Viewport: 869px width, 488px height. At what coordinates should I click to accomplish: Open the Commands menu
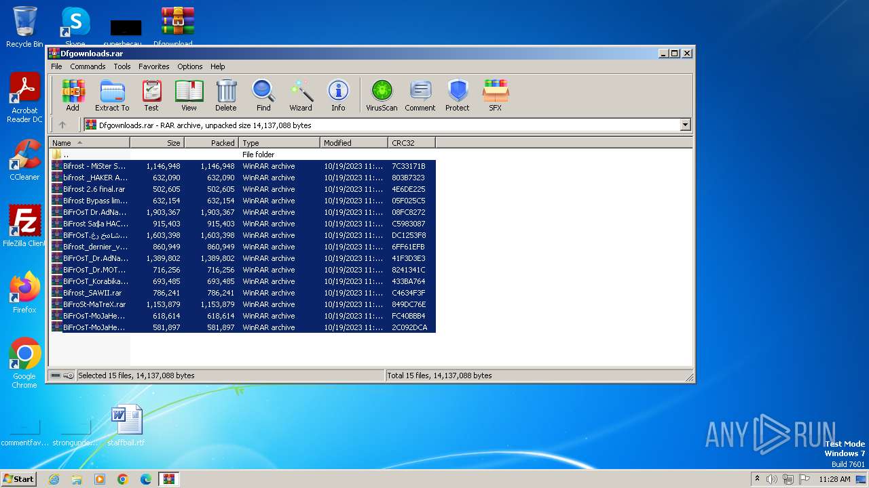88,66
